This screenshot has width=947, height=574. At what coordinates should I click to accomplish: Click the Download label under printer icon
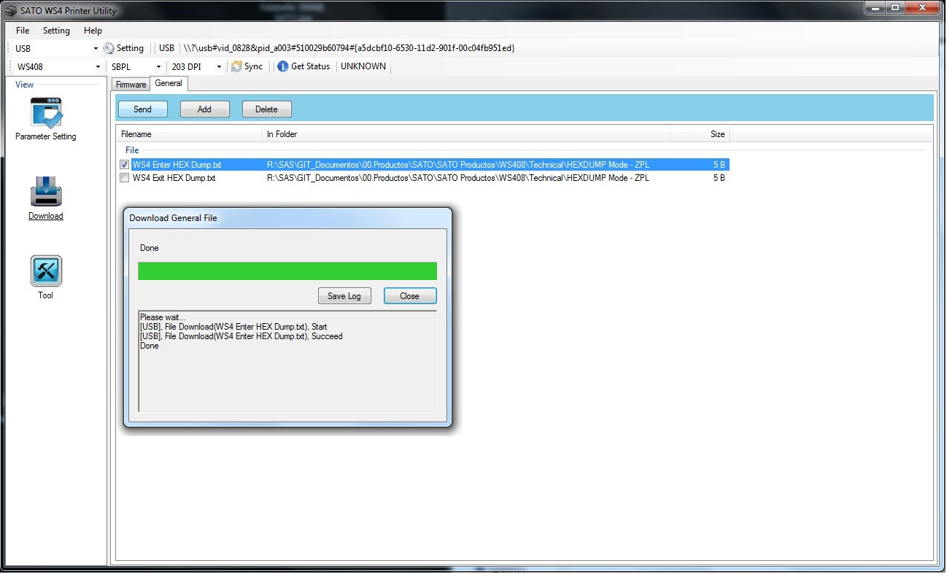coord(46,216)
